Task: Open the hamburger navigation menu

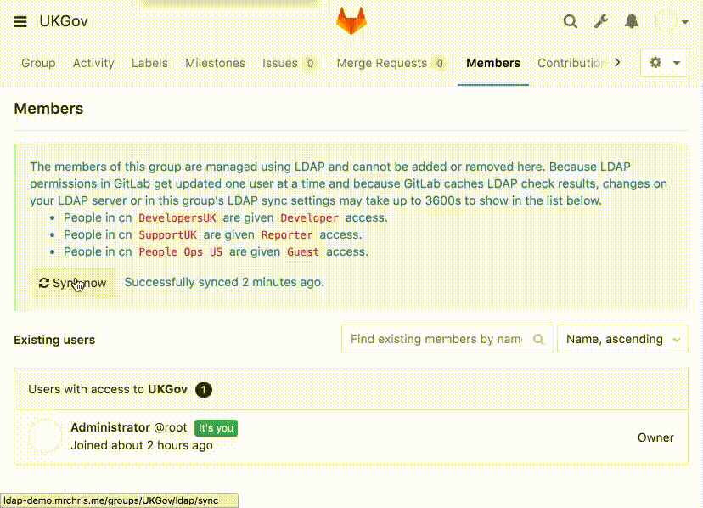Action: tap(20, 22)
